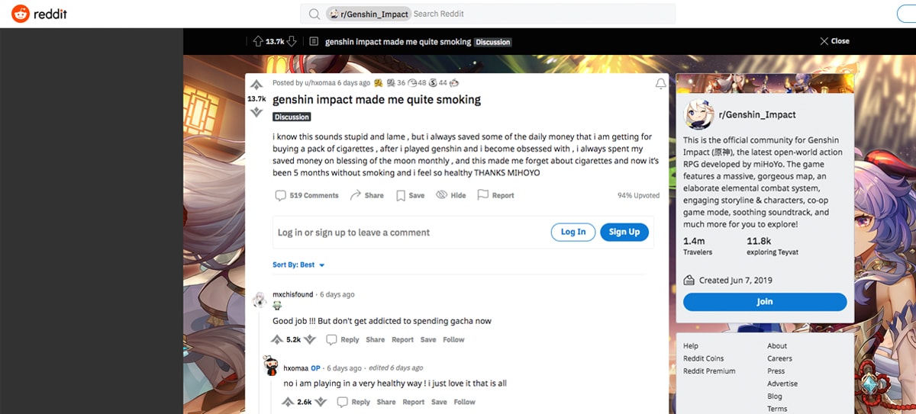The height and width of the screenshot is (414, 916).
Task: Click the Search Reddit input field
Action: pos(542,14)
